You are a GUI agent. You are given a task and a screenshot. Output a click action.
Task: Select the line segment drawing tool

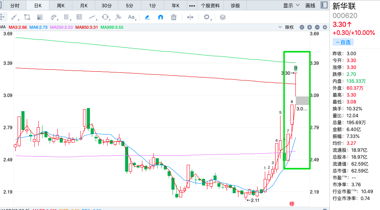pos(14,17)
